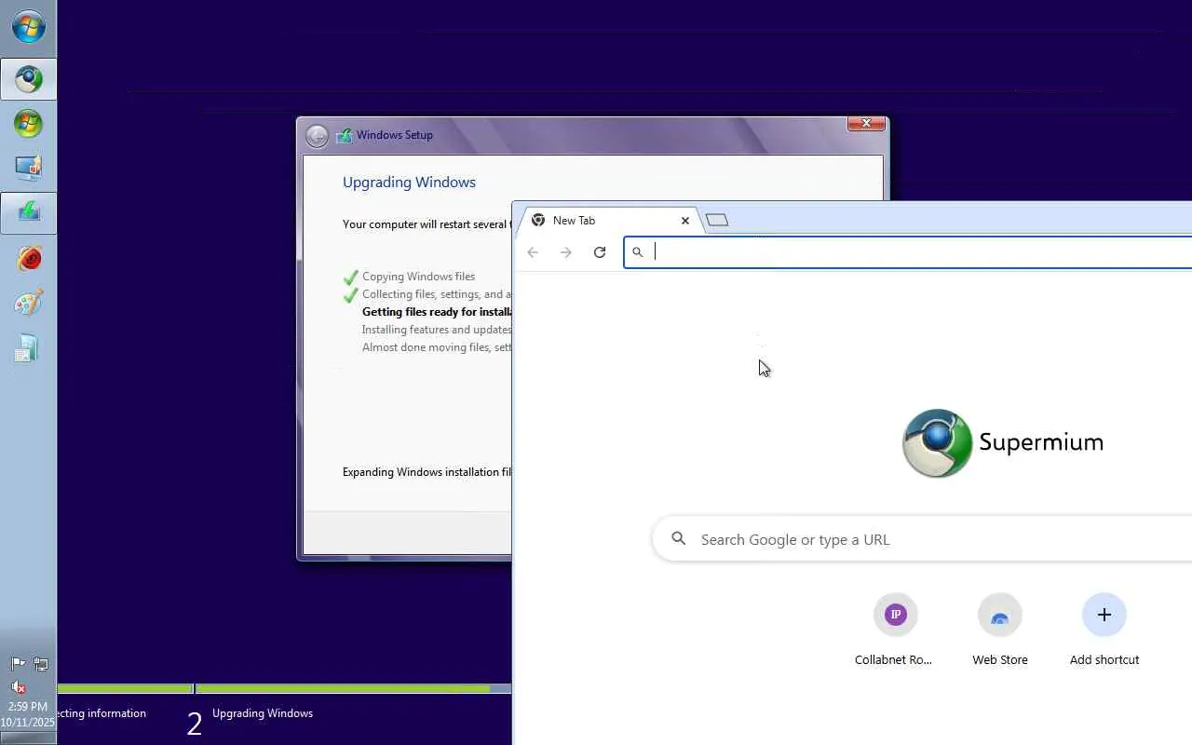Click the browser Forward arrow
This screenshot has width=1192, height=745.
pyautogui.click(x=566, y=252)
